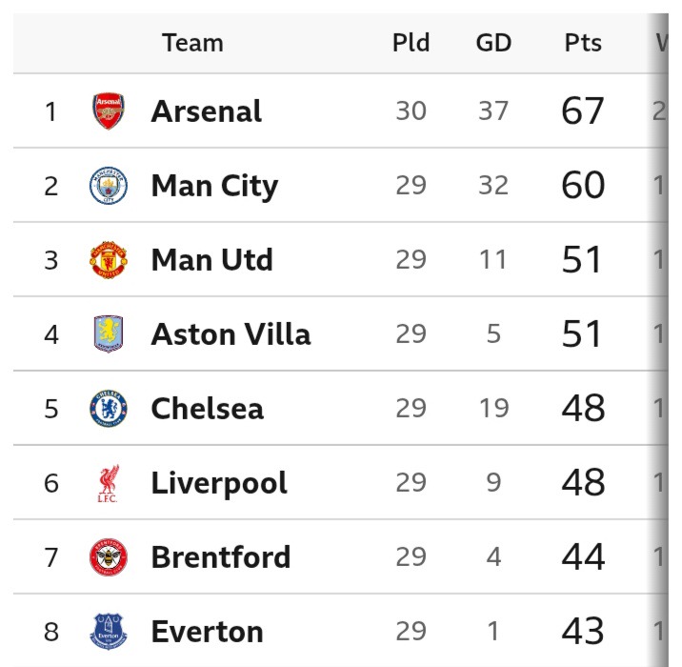Open the Man City team link

coord(214,186)
